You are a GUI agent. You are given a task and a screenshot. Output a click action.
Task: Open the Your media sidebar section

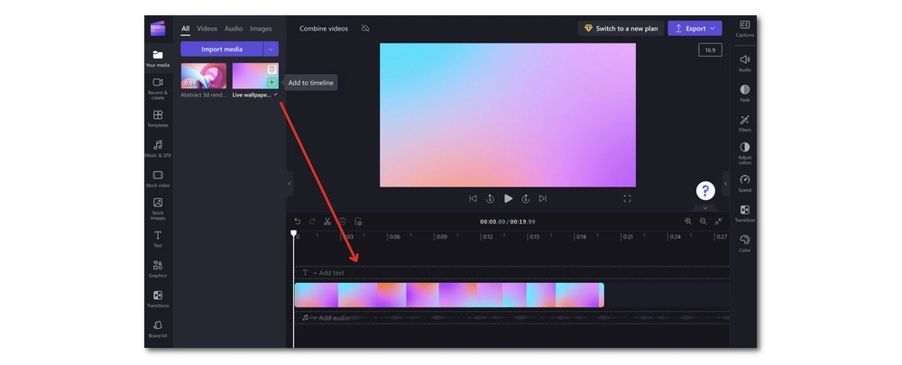pos(158,59)
